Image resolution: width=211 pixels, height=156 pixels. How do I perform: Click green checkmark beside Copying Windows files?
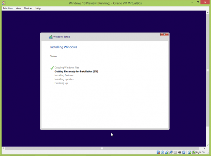click(x=52, y=68)
